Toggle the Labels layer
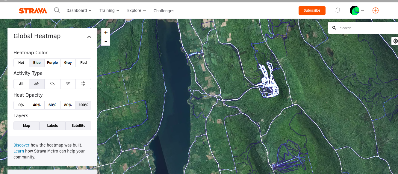The width and height of the screenshot is (398, 174). pos(52,126)
